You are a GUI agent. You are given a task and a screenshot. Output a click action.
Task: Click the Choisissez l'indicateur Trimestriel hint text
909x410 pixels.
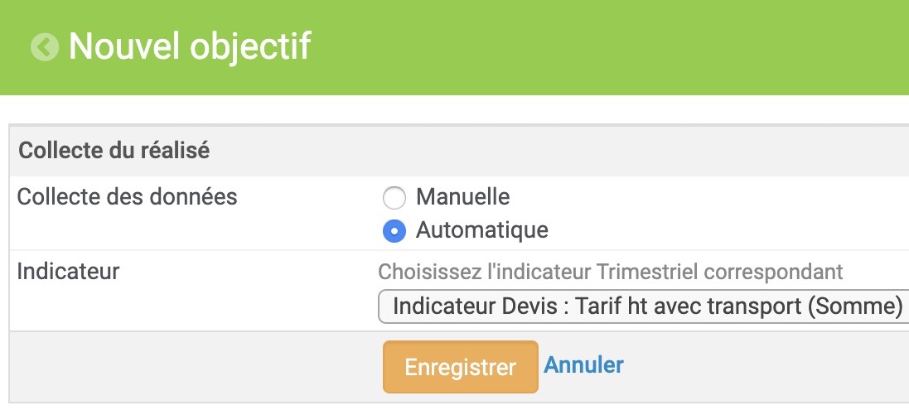[x=611, y=272]
